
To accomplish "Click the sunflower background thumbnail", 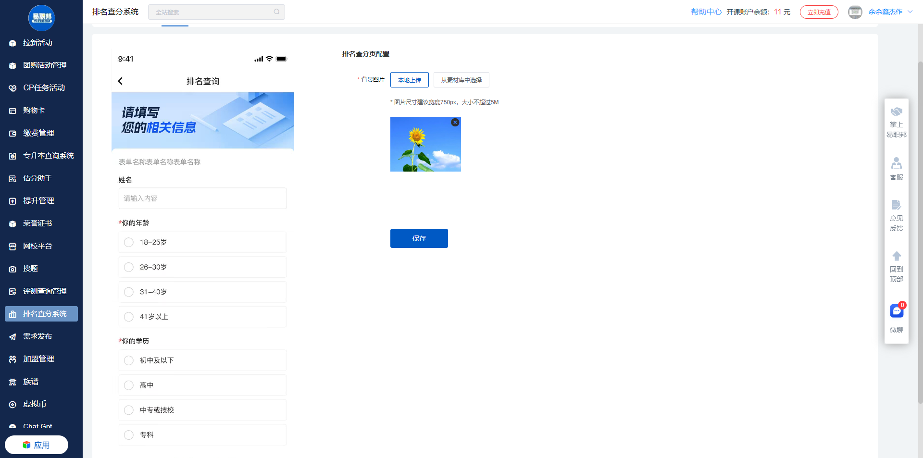I will 425,145.
